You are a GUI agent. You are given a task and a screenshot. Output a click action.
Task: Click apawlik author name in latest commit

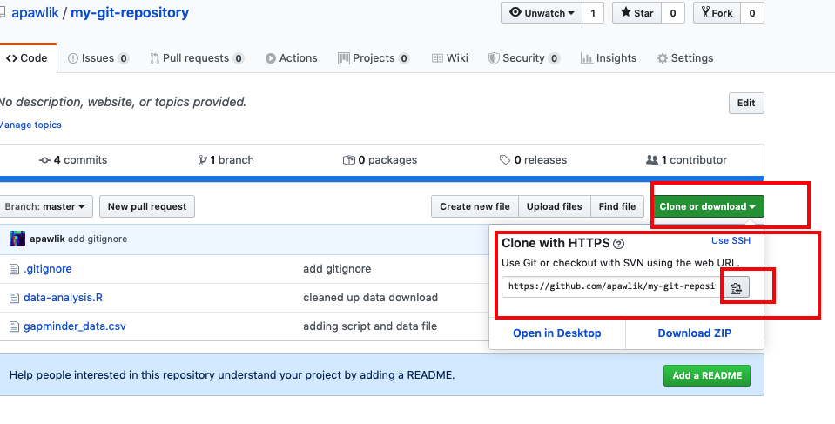[47, 239]
